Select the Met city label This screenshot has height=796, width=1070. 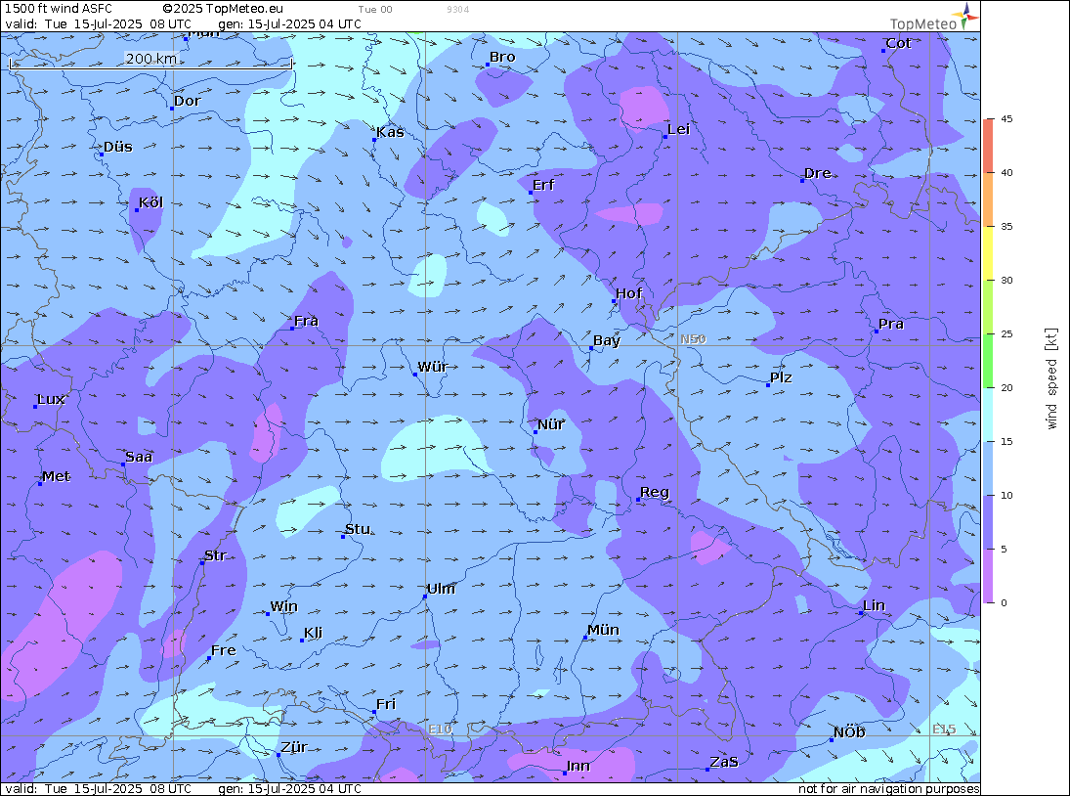(56, 476)
